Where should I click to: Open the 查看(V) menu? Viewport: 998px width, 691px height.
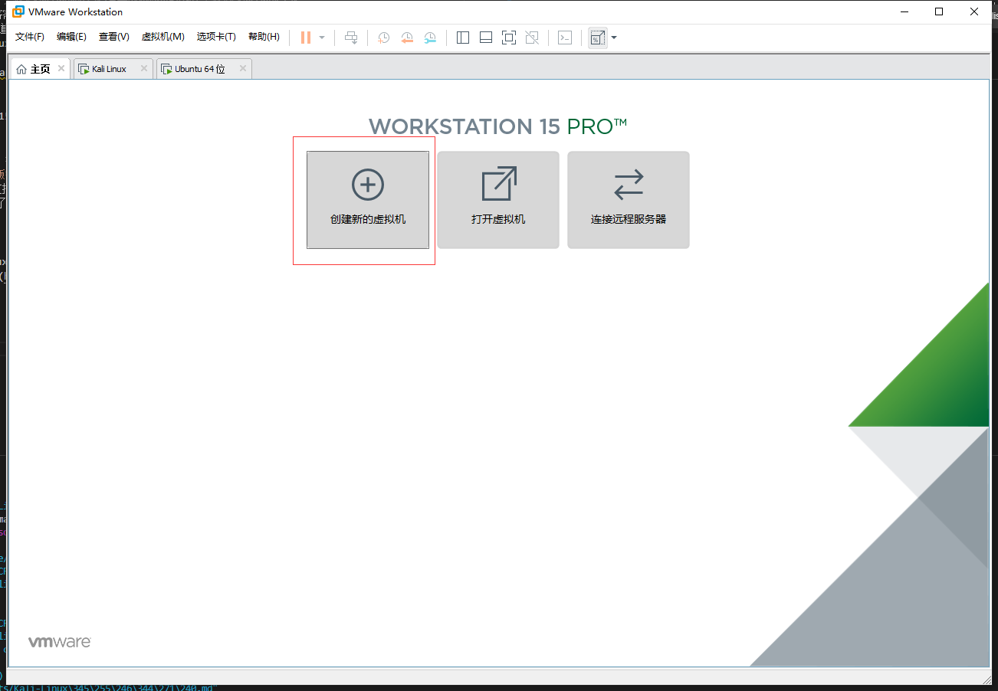click(x=114, y=37)
